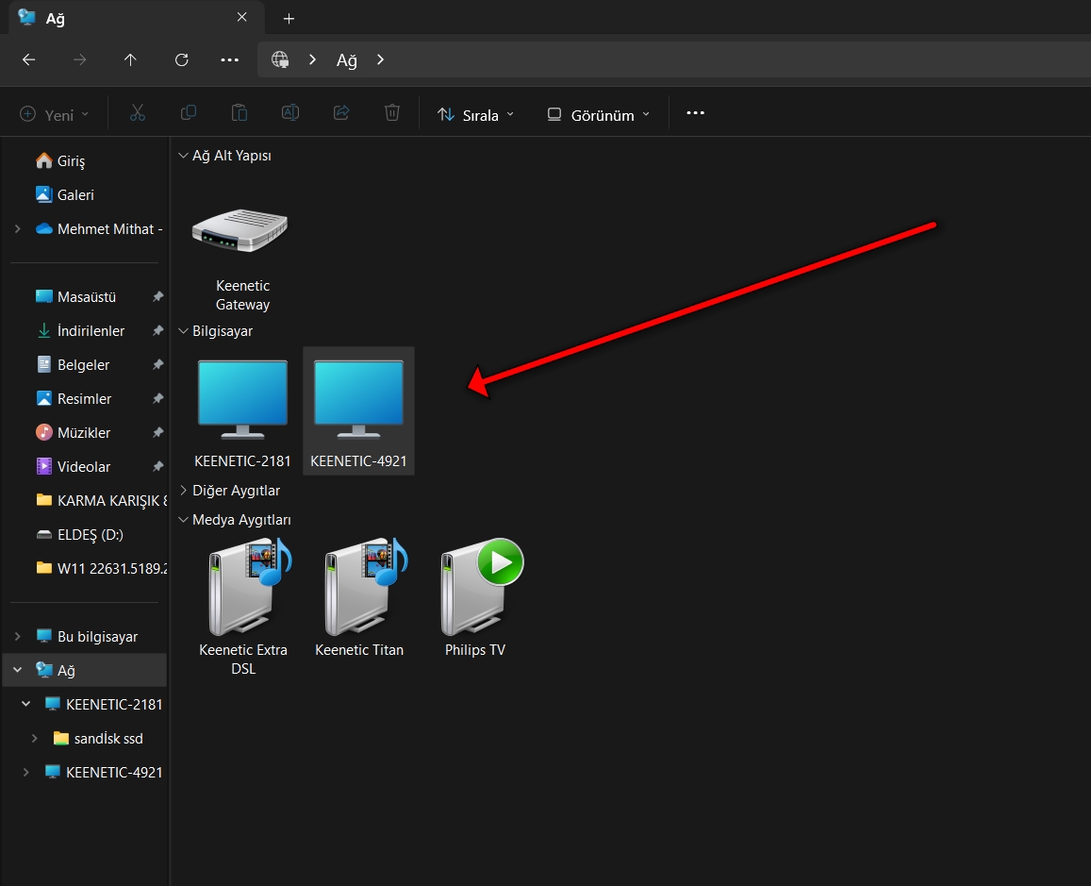Click the Rename toolbar icon
This screenshot has height=886, width=1091.
click(x=290, y=112)
